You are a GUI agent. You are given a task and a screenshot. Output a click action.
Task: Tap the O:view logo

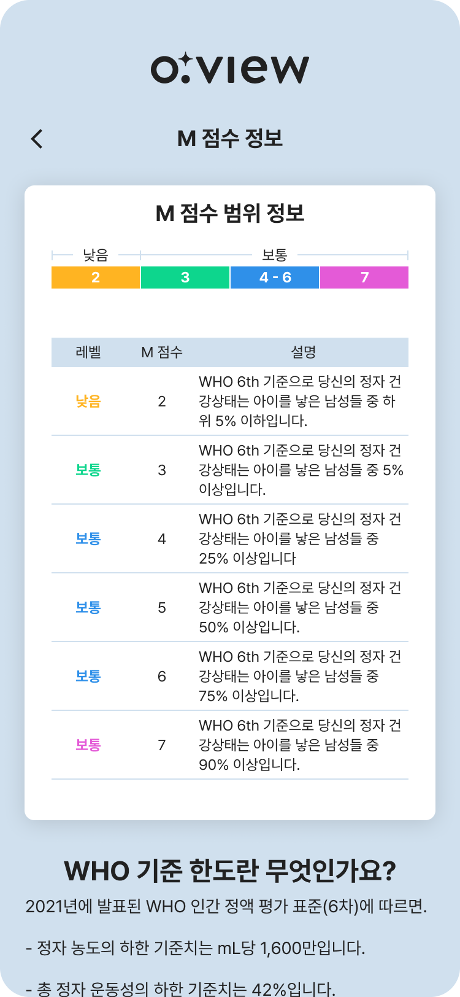(230, 69)
